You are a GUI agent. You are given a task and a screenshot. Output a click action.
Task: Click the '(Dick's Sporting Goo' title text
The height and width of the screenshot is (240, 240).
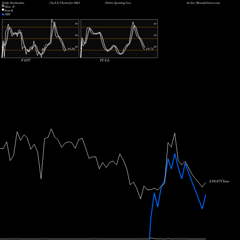[118, 3]
